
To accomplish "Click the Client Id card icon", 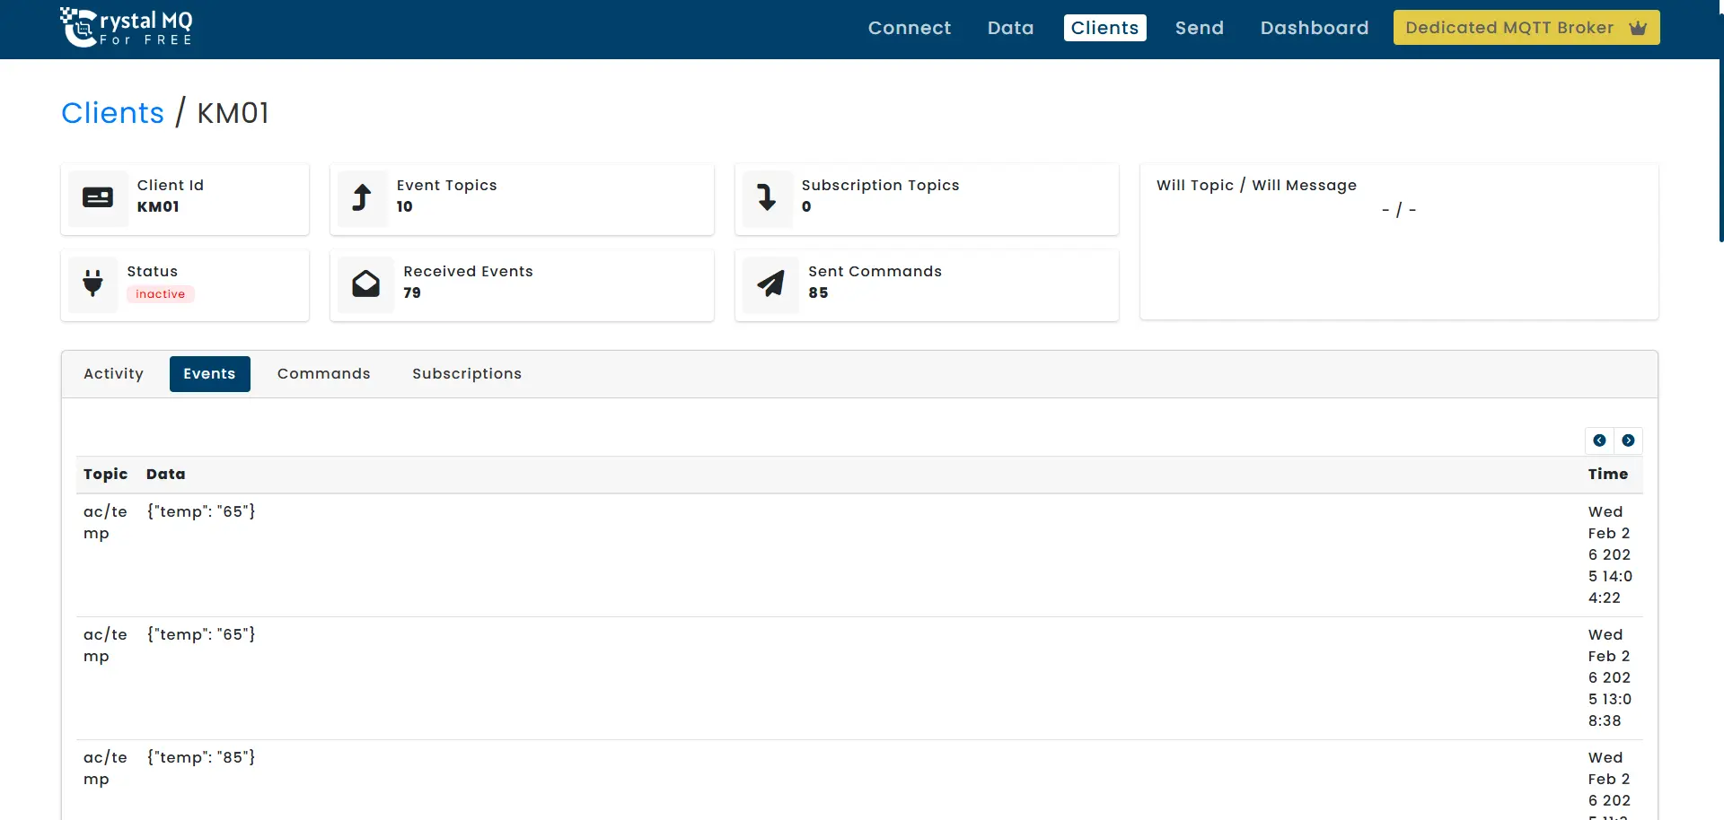I will point(98,197).
